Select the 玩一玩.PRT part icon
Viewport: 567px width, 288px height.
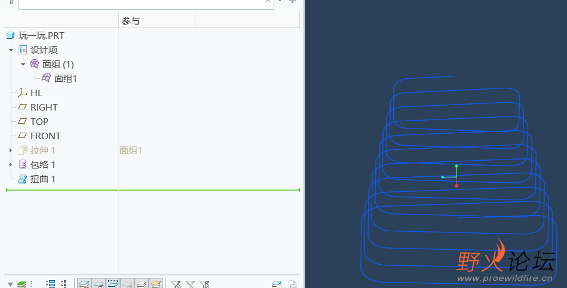click(x=11, y=35)
